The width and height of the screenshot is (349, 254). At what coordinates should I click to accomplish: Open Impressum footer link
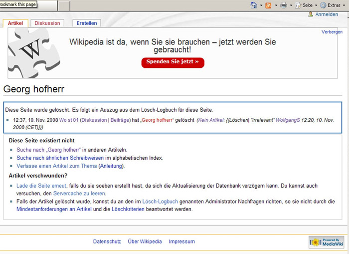[182, 242]
